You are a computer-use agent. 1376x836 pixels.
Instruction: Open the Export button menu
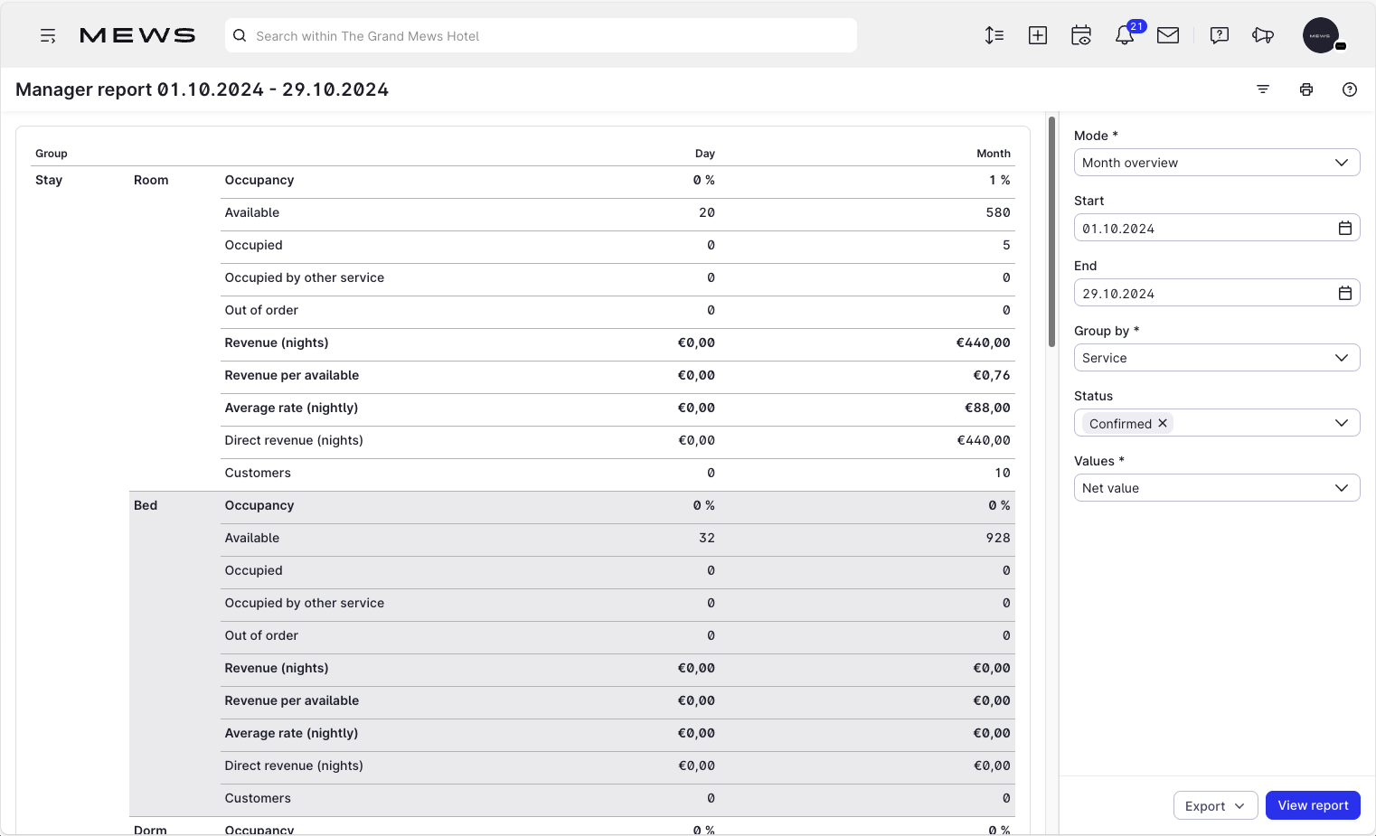pos(1215,806)
